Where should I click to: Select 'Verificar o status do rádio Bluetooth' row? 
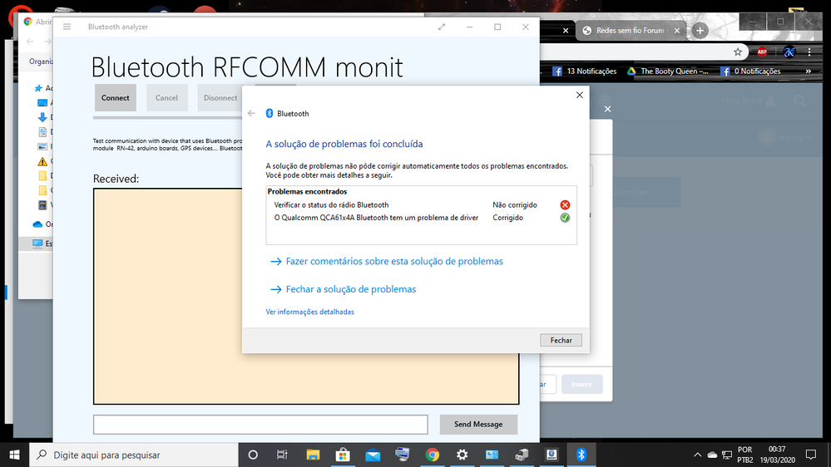point(422,205)
